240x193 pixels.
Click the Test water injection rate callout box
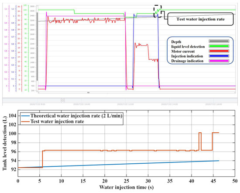pyautogui.click(x=201, y=19)
